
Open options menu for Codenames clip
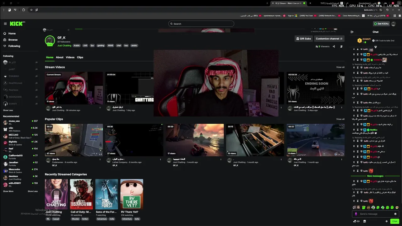[x=100, y=159]
